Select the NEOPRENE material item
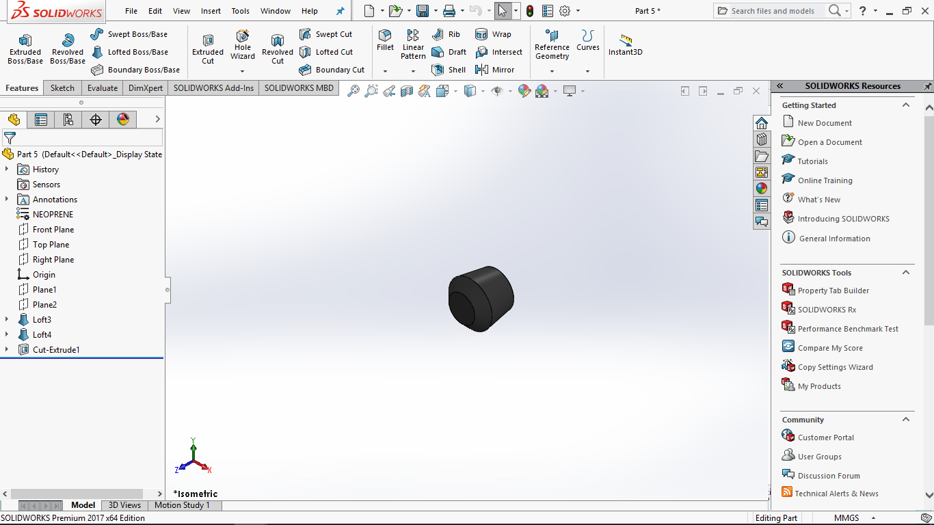The image size is (934, 525). [53, 215]
